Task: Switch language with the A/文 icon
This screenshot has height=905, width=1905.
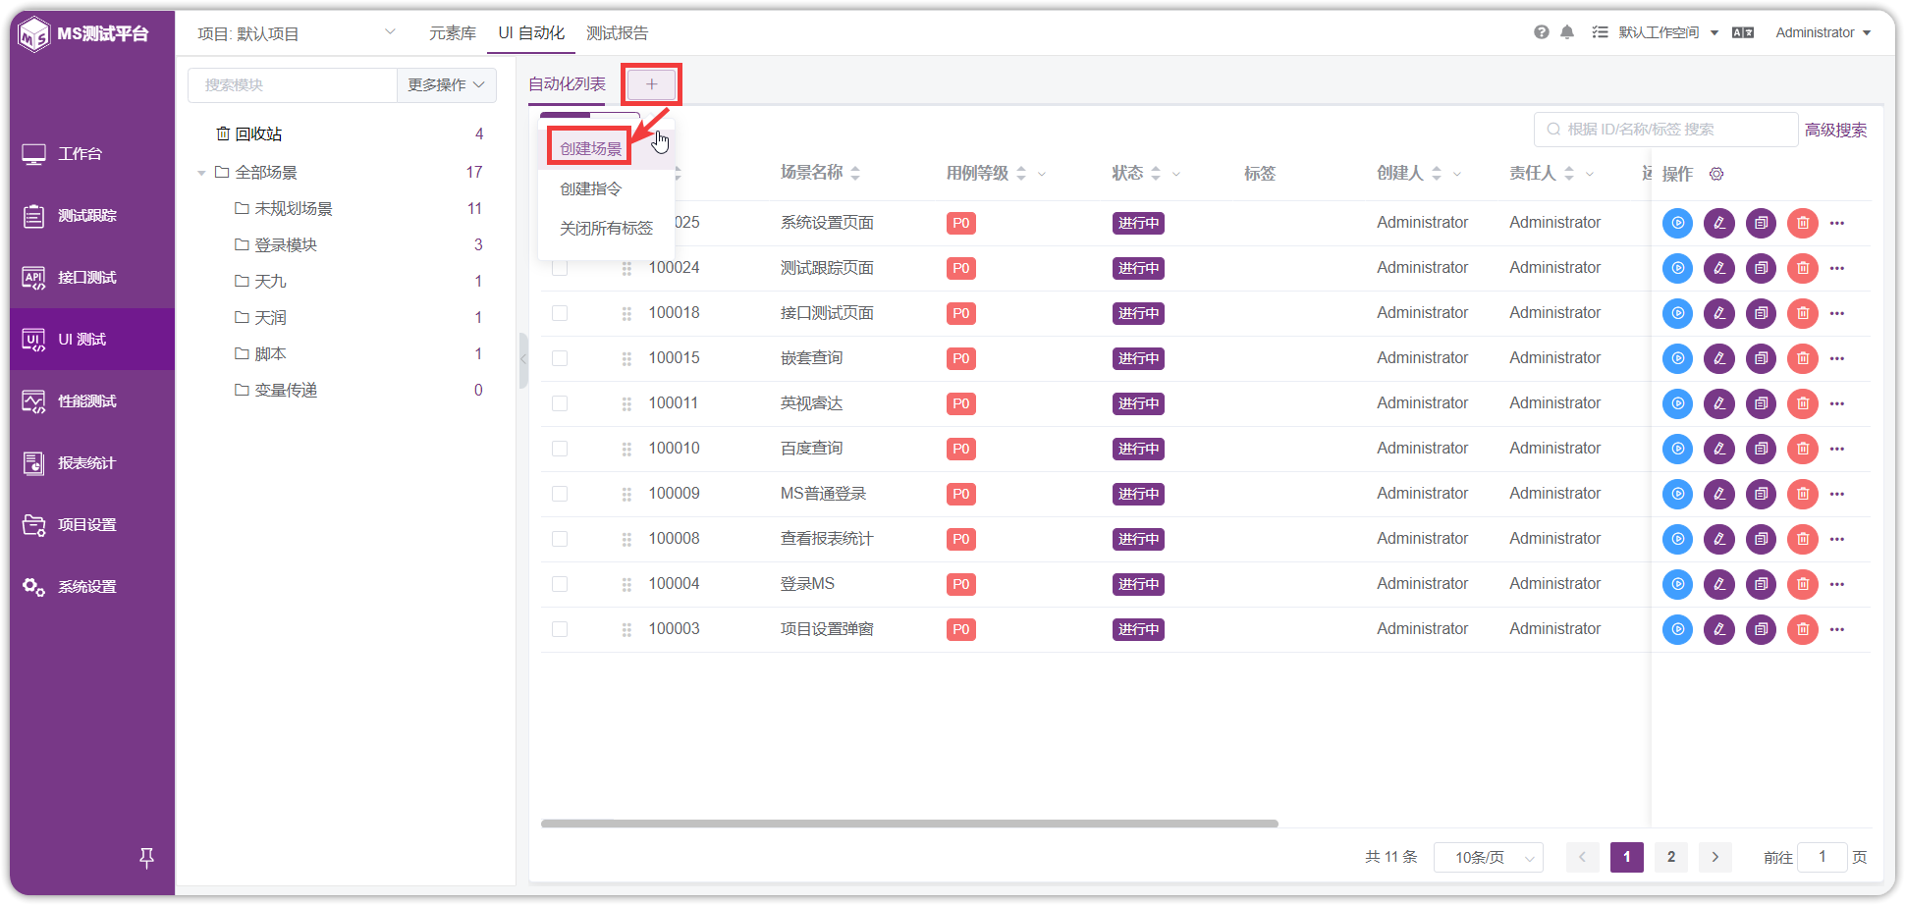Action: tap(1743, 32)
